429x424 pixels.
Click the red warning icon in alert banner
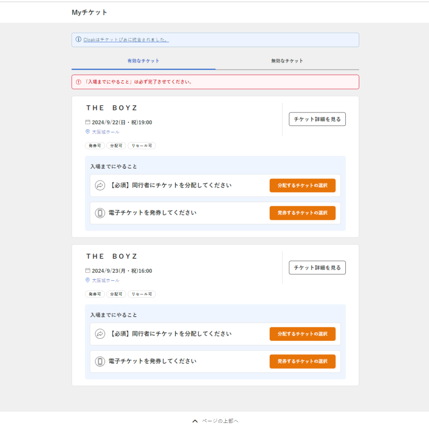coord(78,82)
